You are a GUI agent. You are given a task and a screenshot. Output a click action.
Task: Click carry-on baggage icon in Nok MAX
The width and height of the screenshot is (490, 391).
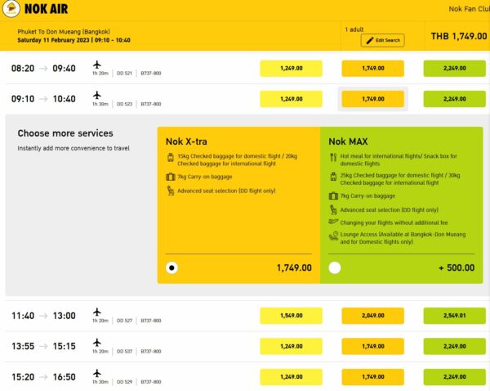(333, 196)
